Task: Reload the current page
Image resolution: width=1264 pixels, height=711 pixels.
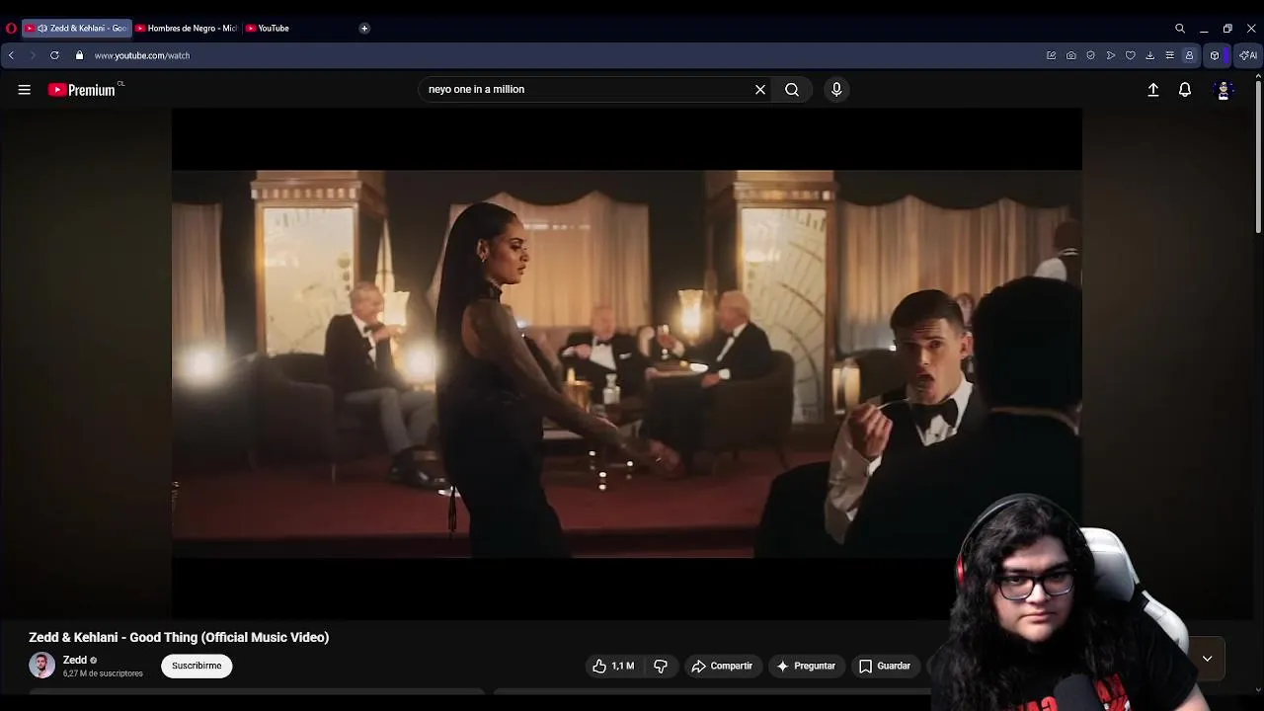Action: coord(54,55)
